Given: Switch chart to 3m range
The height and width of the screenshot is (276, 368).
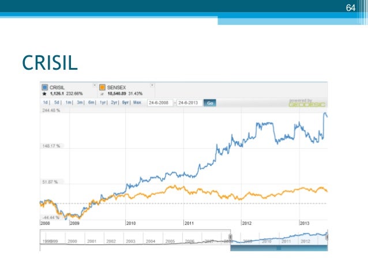Looking at the screenshot, I should 80,103.
